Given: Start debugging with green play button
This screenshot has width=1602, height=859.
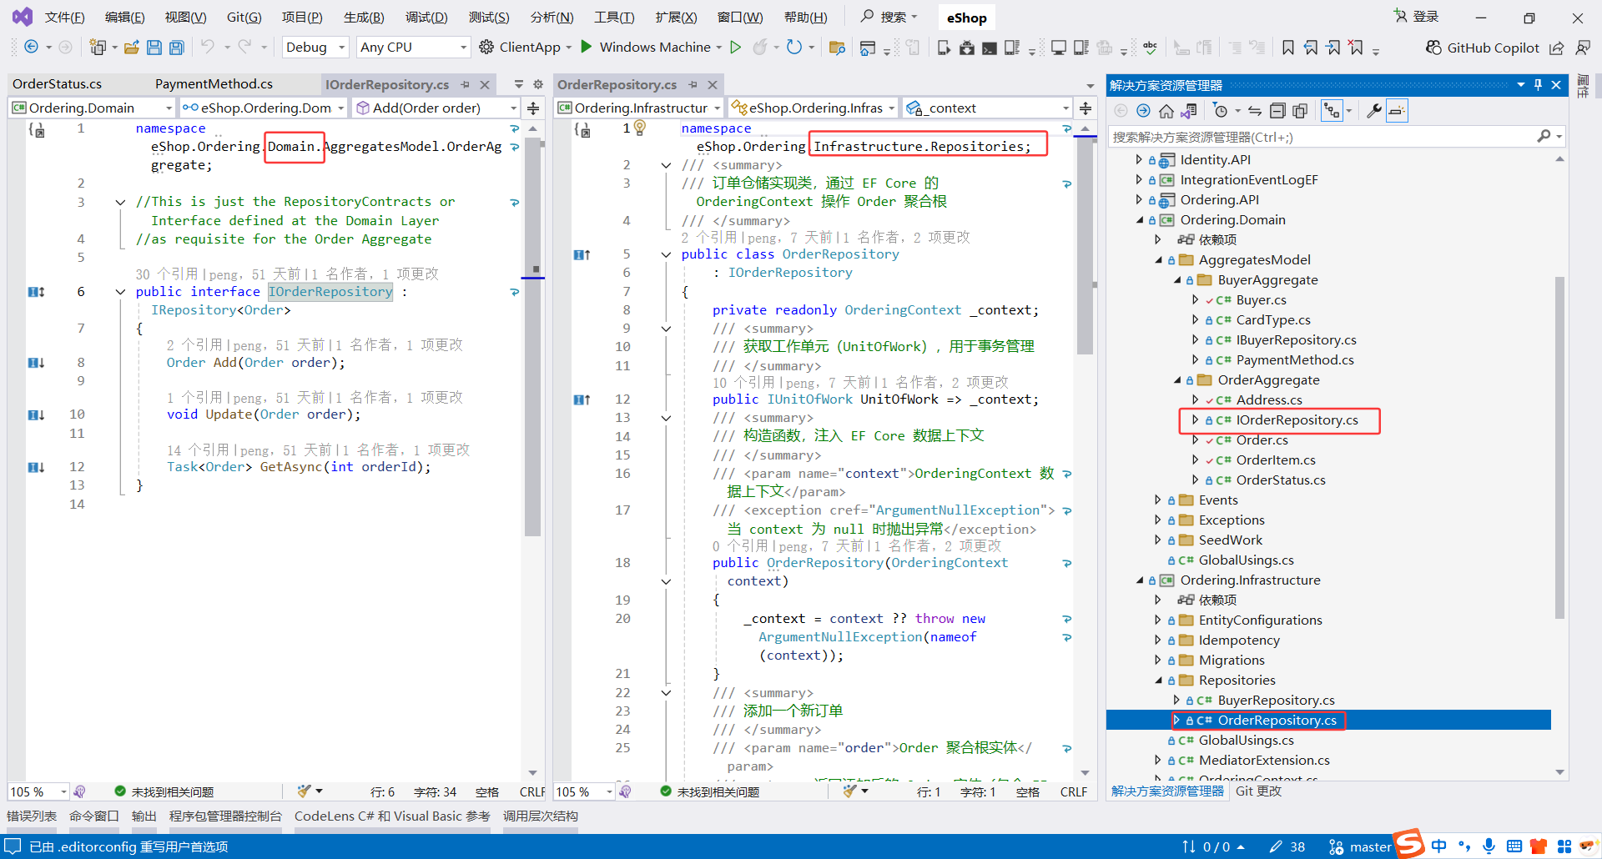Looking at the screenshot, I should point(587,48).
